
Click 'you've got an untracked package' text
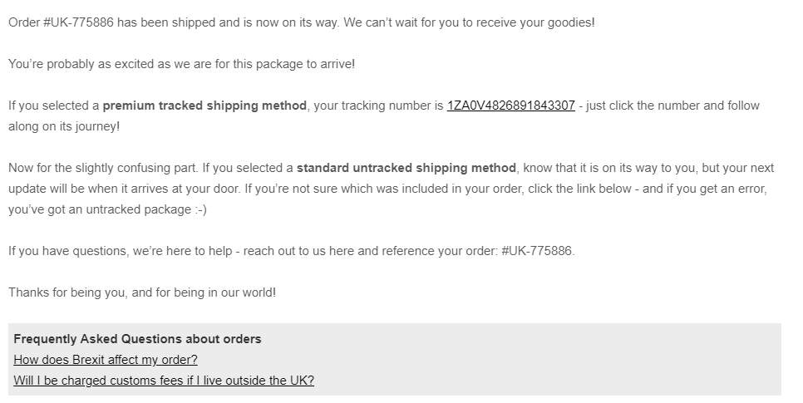click(100, 209)
